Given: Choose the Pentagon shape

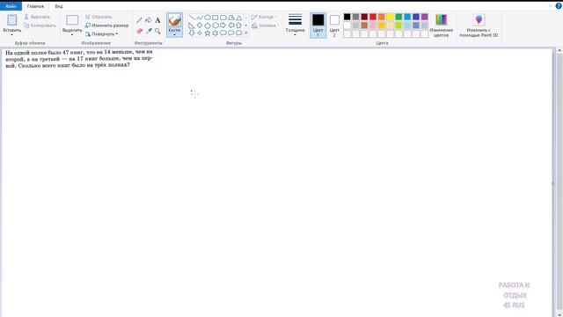Looking at the screenshot, I should pyautogui.click(x=208, y=26).
